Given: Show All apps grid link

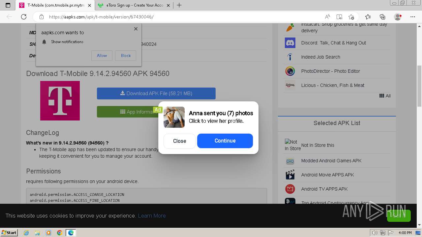Looking at the screenshot, I should point(385,96).
